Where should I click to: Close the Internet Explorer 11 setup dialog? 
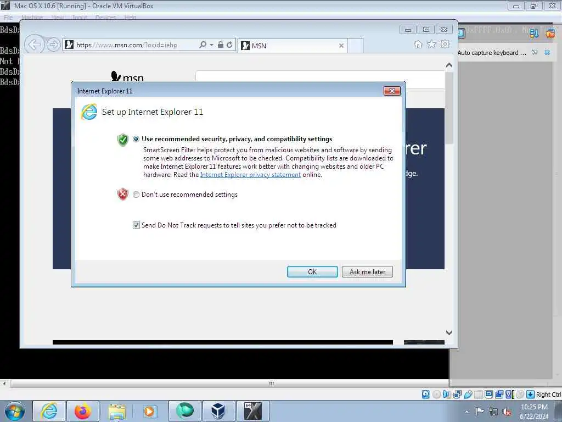(392, 91)
